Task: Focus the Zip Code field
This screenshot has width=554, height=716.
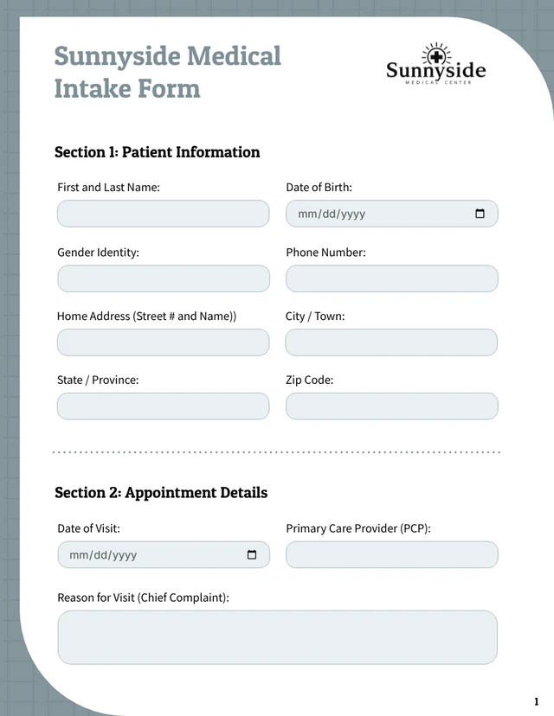Action: click(x=391, y=406)
